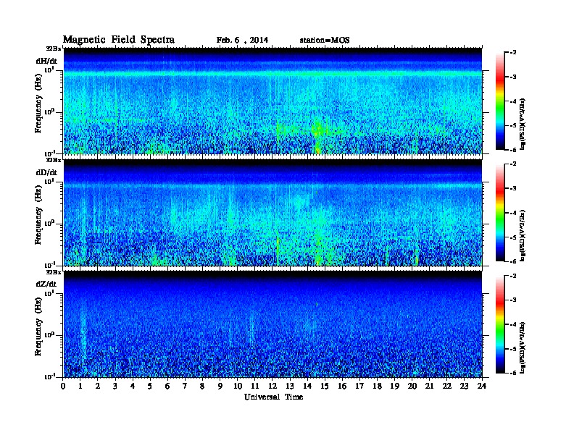This screenshot has height=443, width=574.
Task: Click the hour 16 tick label
Action: (342, 386)
